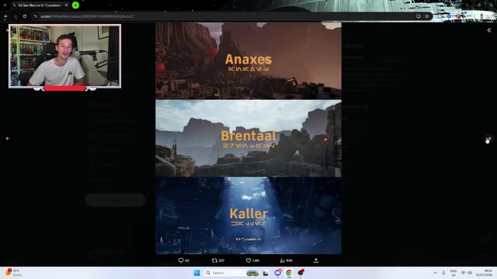
Task: Reply to the post via comment icon
Action: (x=181, y=260)
